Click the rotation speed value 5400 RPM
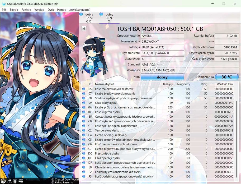This screenshot has width=241, height=184. click(x=227, y=47)
